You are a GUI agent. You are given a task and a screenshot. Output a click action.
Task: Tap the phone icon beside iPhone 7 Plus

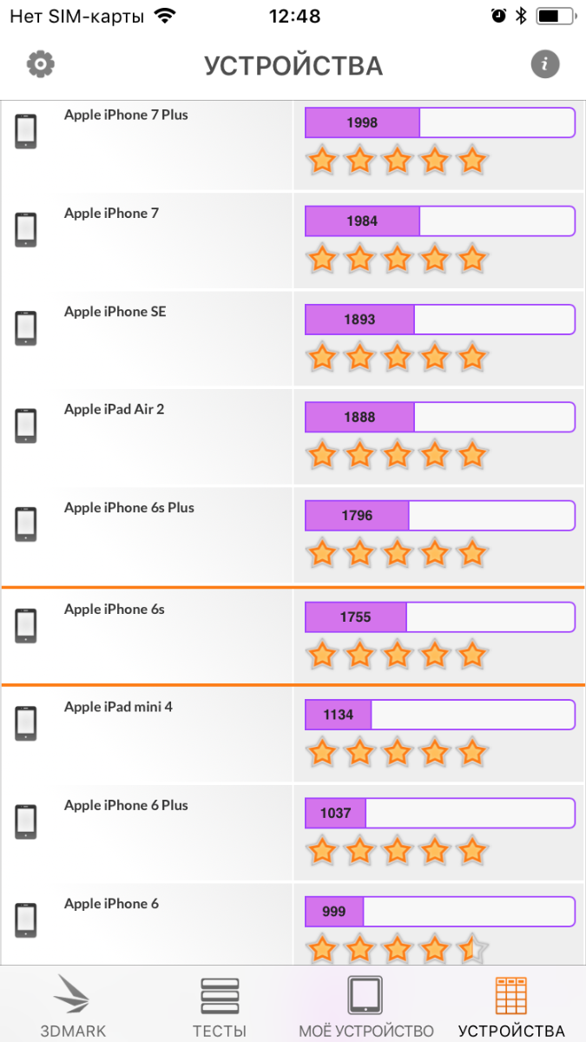(x=26, y=132)
